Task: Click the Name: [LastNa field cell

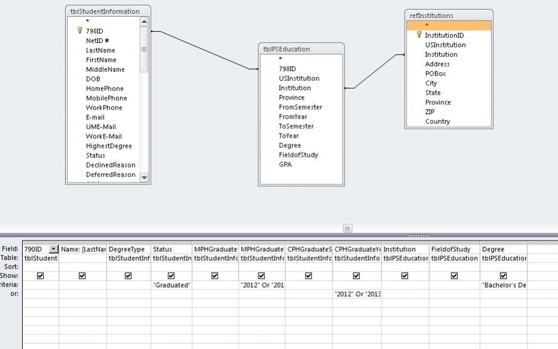Action: [x=83, y=249]
